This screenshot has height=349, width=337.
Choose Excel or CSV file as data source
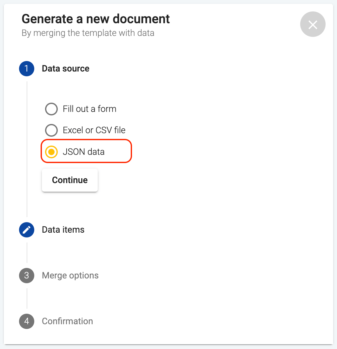point(51,130)
